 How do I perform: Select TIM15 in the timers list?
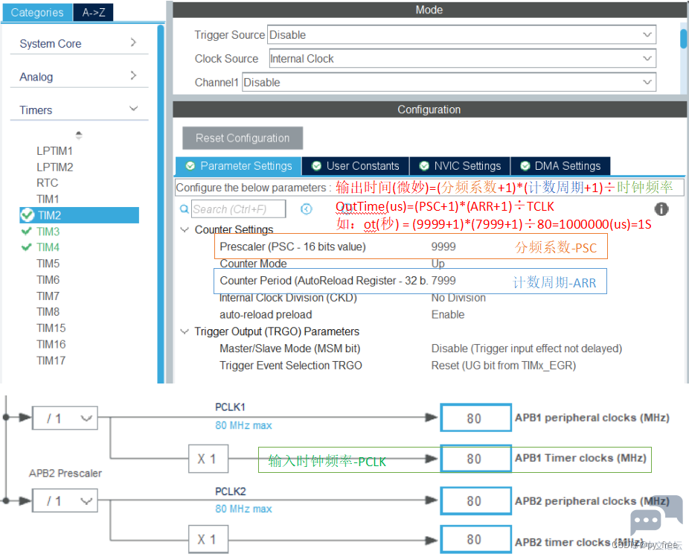pos(51,328)
